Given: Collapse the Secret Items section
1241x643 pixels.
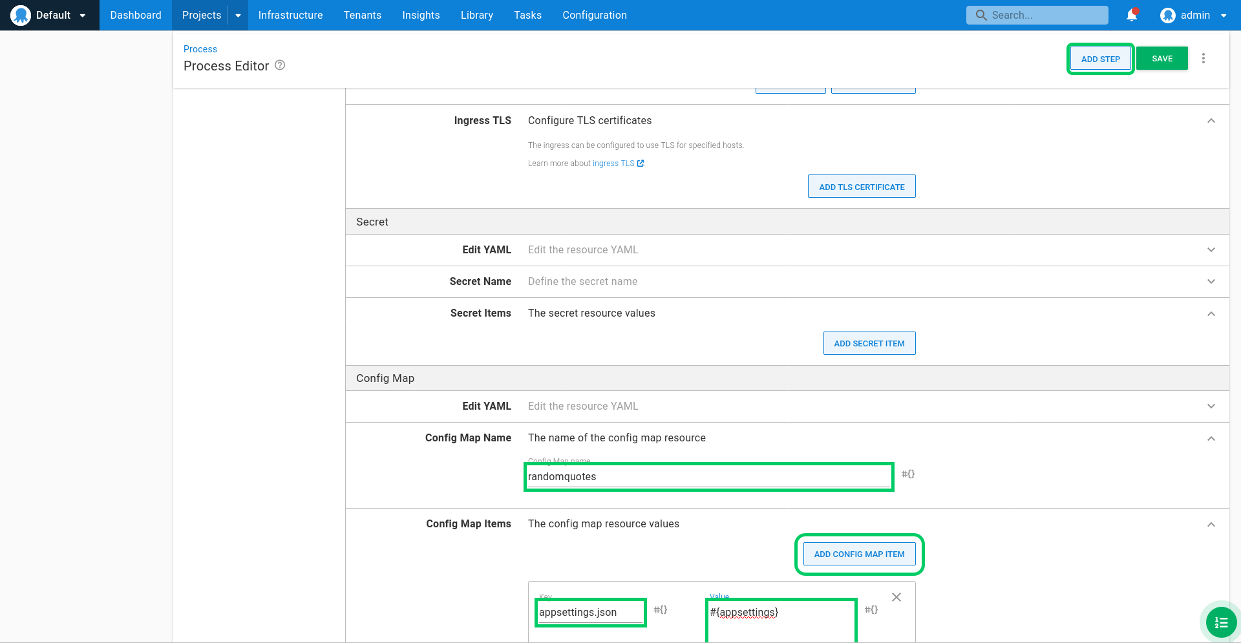Looking at the screenshot, I should 1211,313.
